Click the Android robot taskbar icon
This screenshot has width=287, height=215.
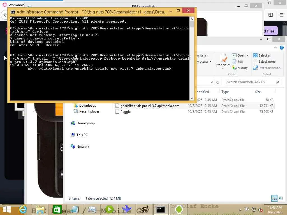click(x=179, y=209)
